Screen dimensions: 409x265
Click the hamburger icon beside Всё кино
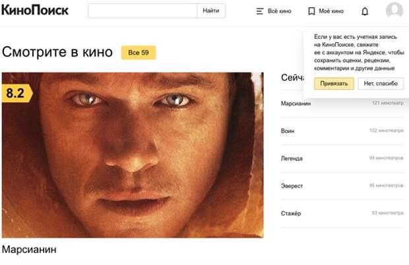[260, 11]
